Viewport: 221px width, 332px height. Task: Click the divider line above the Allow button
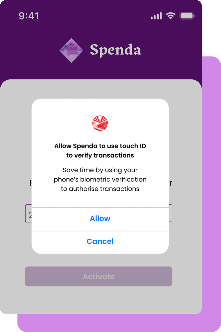(x=100, y=208)
